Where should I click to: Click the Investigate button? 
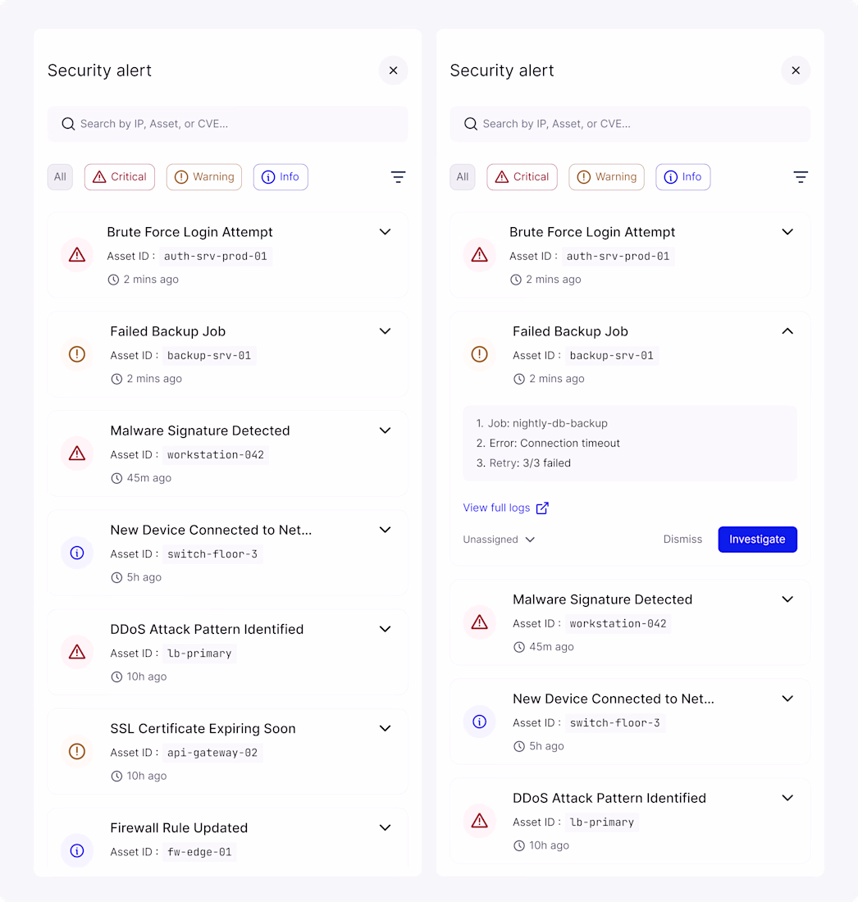click(x=757, y=540)
